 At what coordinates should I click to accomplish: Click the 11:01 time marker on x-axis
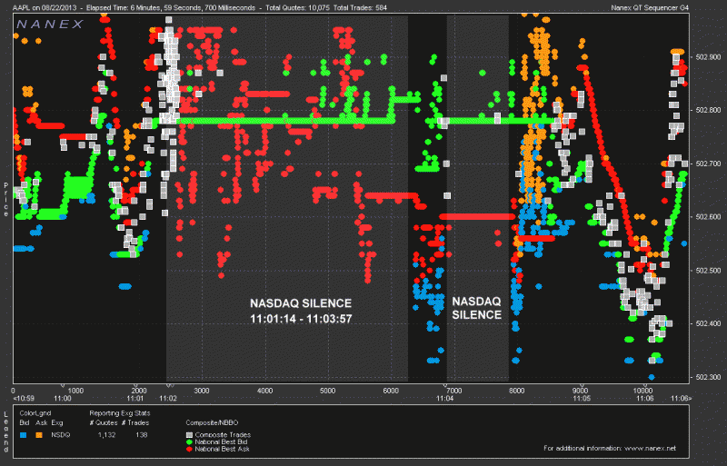[x=134, y=399]
